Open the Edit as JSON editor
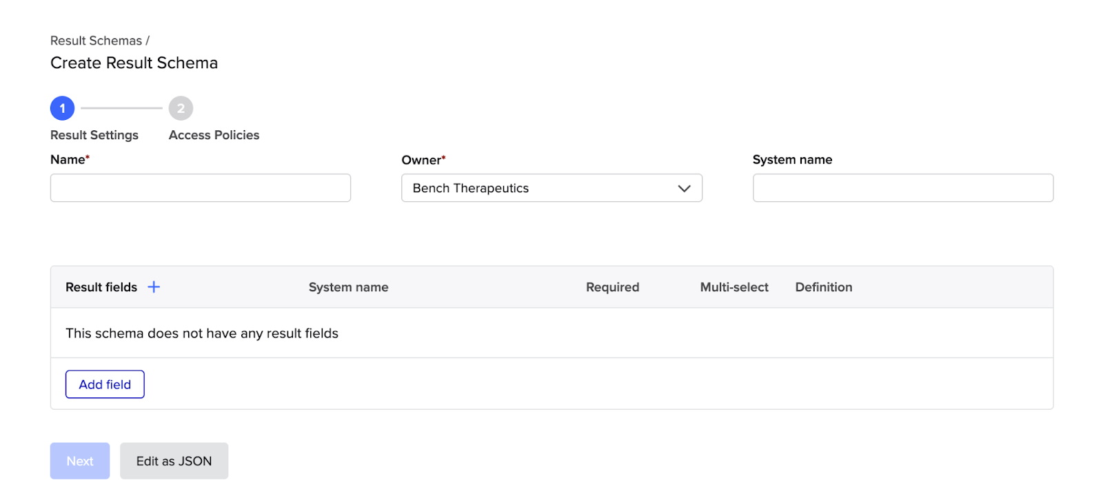The image size is (1103, 498). point(174,461)
